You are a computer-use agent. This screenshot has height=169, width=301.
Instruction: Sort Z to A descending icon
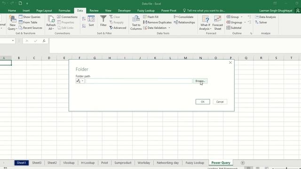[84, 26]
